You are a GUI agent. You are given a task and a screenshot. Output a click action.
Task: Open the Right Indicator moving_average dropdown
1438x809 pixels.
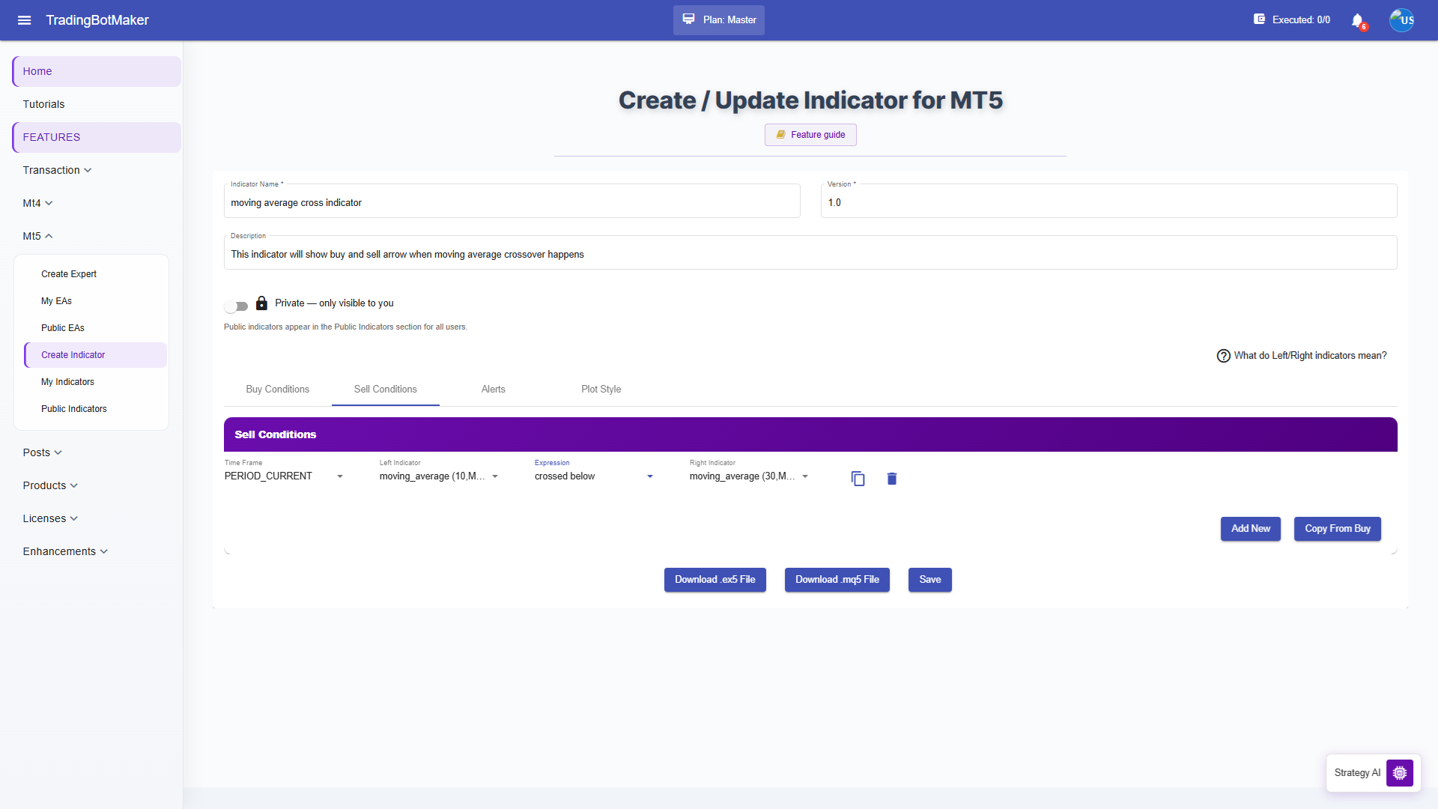pos(749,476)
